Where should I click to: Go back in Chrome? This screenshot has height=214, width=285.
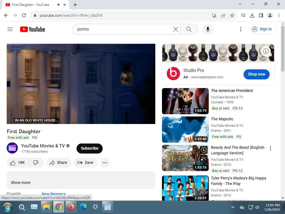point(6,15)
